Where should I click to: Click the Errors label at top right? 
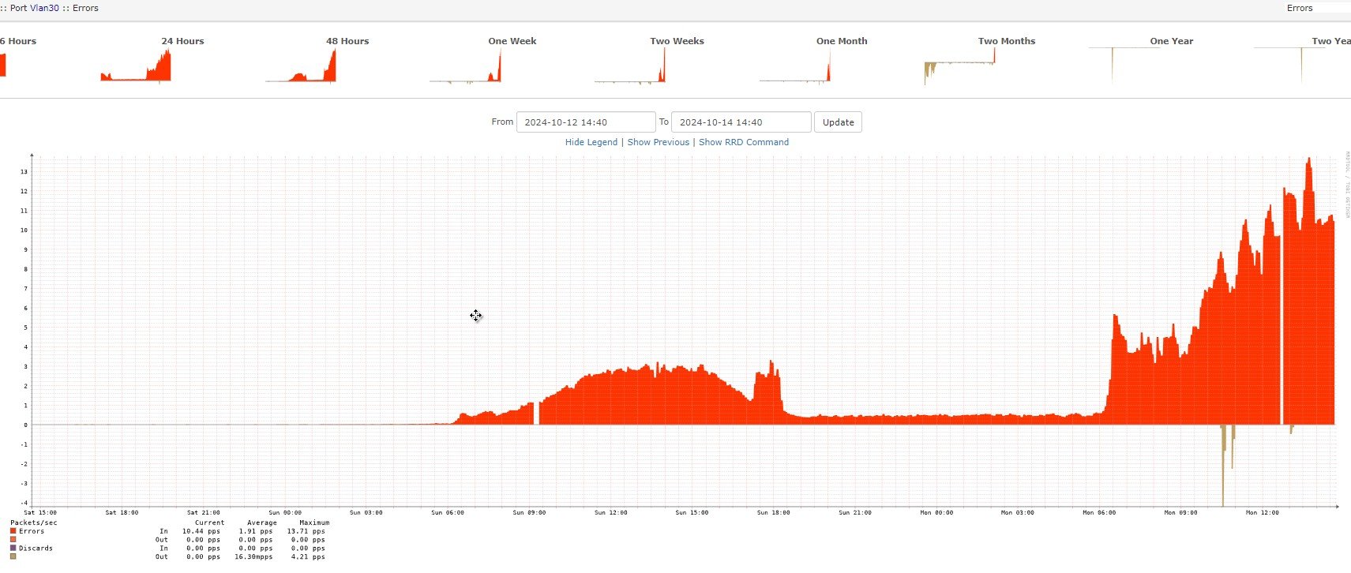point(1300,8)
